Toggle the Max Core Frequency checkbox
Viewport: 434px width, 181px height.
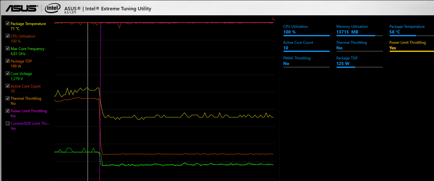7,48
